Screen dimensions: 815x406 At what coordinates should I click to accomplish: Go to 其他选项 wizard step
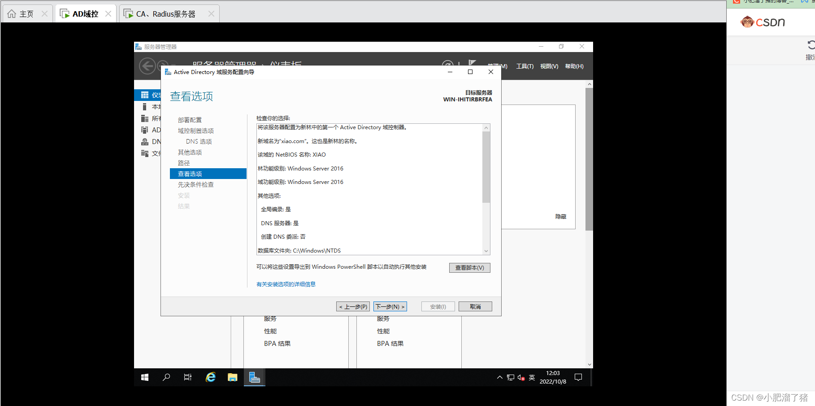(190, 152)
